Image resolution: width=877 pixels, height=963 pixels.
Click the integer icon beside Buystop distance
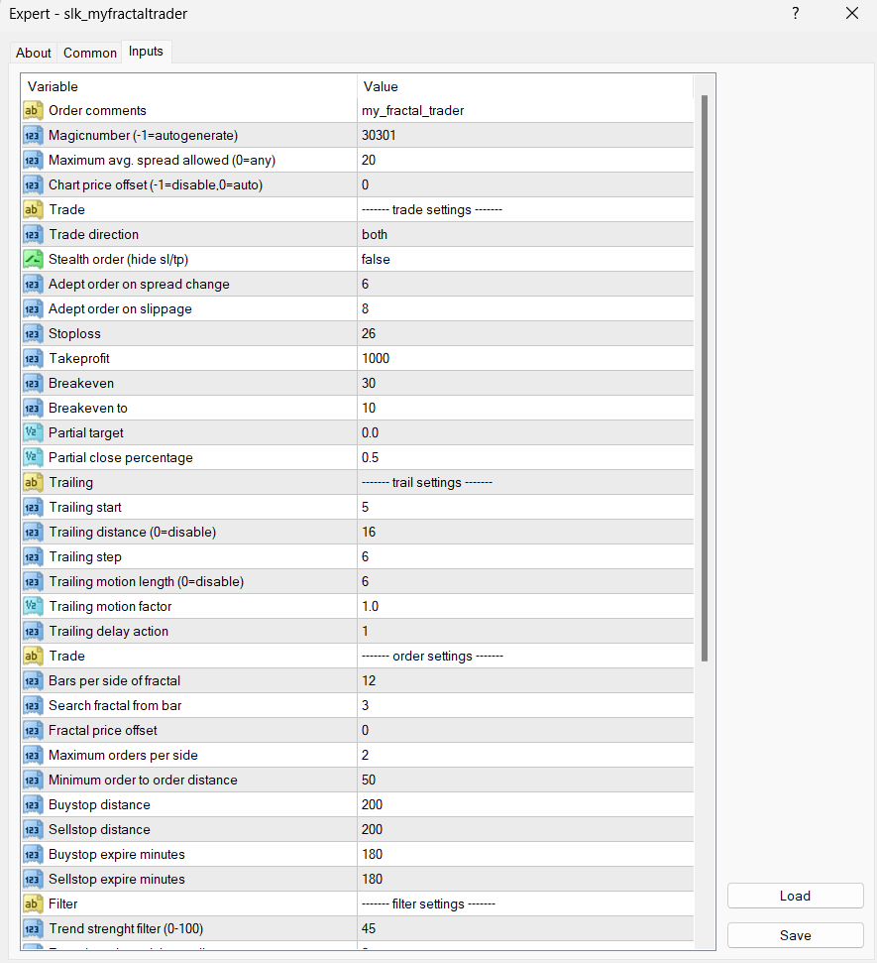[x=33, y=805]
